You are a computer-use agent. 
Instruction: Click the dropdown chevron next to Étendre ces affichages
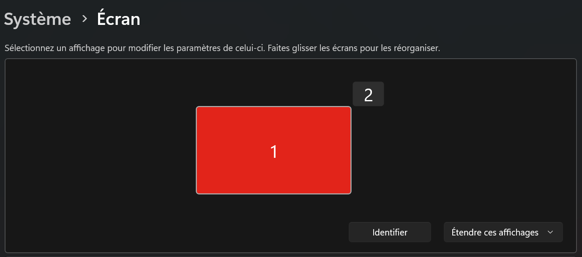coord(550,232)
